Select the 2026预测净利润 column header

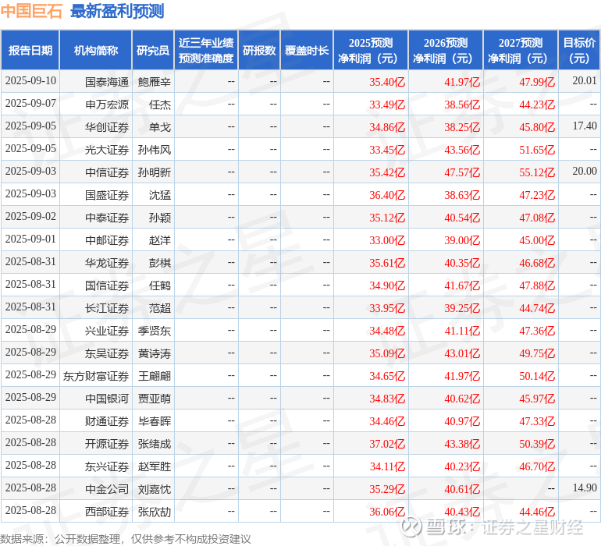[446, 50]
